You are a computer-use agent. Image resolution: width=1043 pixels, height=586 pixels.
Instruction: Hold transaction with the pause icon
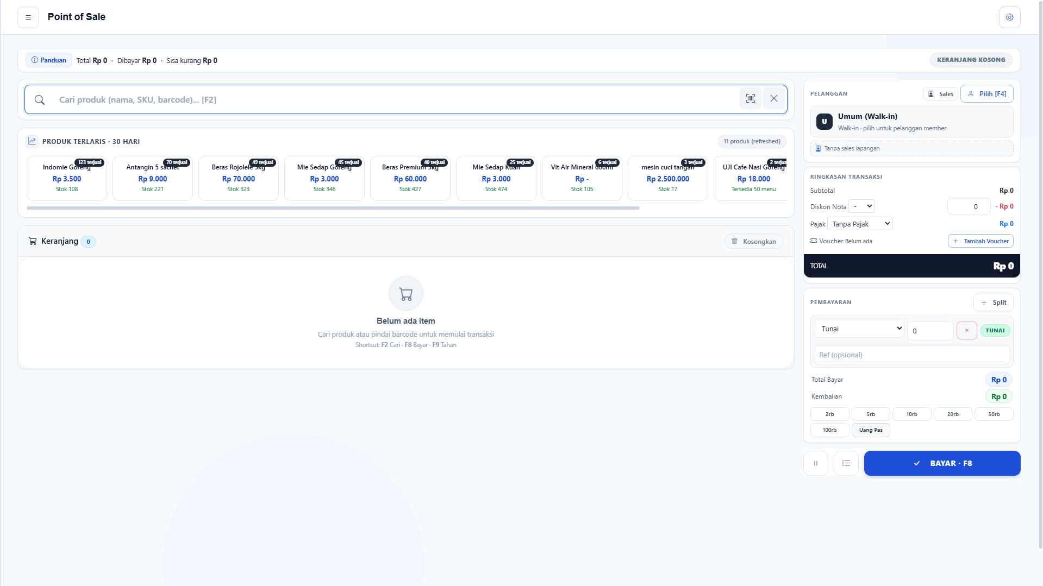coord(815,463)
